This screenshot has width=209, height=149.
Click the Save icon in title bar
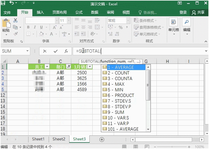coord(3,3)
